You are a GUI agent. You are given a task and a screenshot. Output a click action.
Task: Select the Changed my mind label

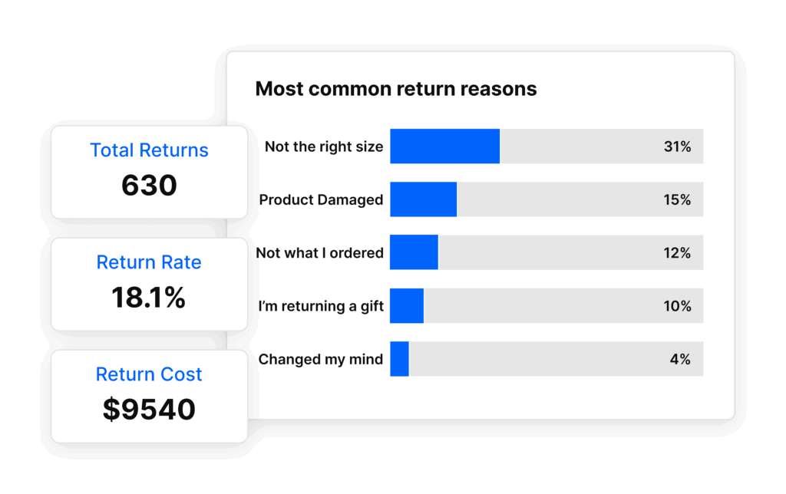click(321, 359)
